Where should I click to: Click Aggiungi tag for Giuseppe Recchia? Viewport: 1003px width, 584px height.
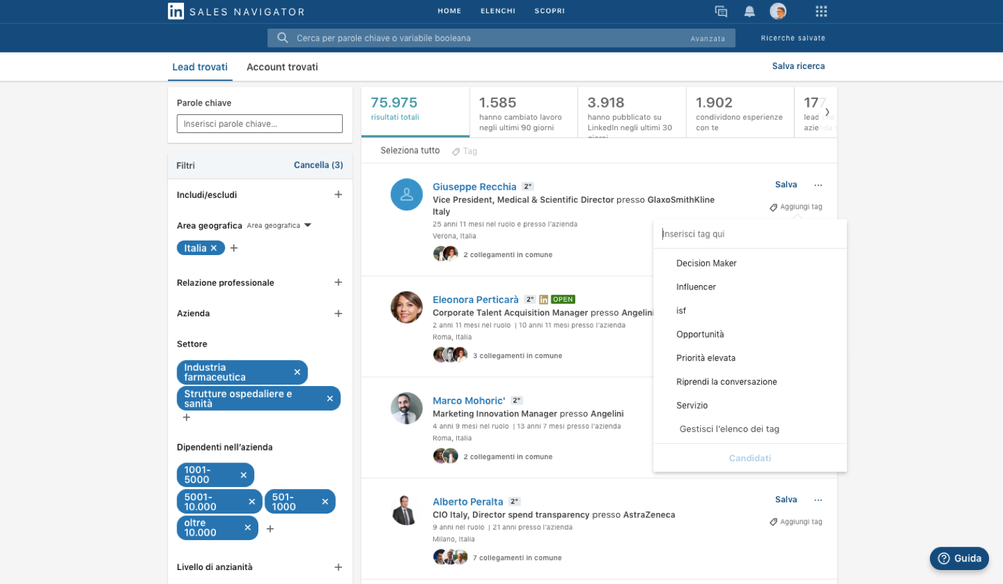796,207
